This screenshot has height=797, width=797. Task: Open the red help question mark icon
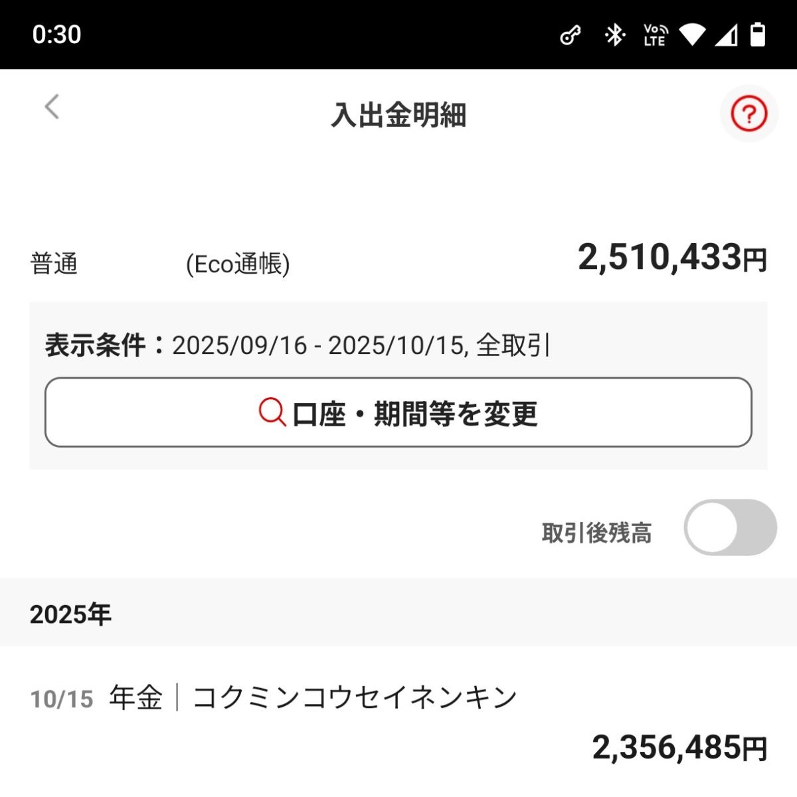[x=749, y=114]
